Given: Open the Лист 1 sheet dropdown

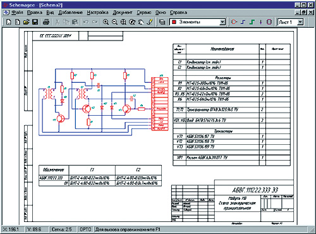Looking at the screenshot, I should tap(301, 22).
